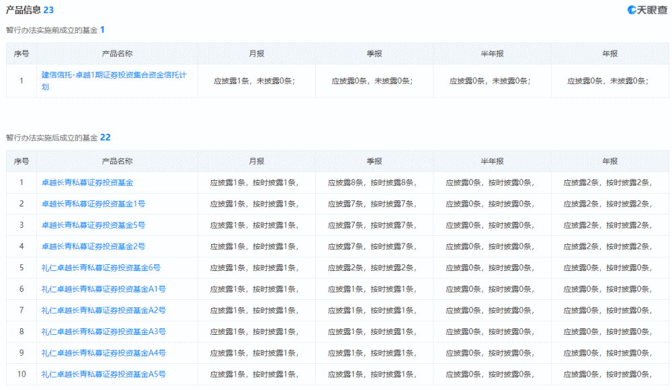This screenshot has height=390, width=672.
Task: Open 礼仁卓越长青私募证券投资基金A1号 link
Action: [x=103, y=289]
